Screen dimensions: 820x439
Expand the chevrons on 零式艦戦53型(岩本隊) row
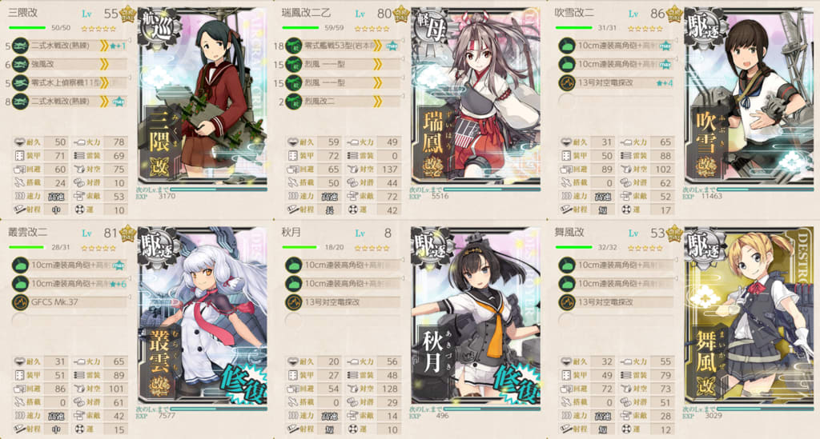(x=377, y=46)
